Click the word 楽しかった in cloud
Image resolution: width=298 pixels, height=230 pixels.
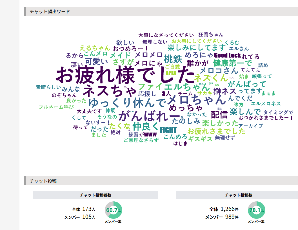pyautogui.click(x=220, y=123)
